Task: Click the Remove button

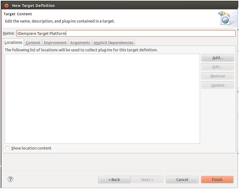Action: (x=218, y=76)
